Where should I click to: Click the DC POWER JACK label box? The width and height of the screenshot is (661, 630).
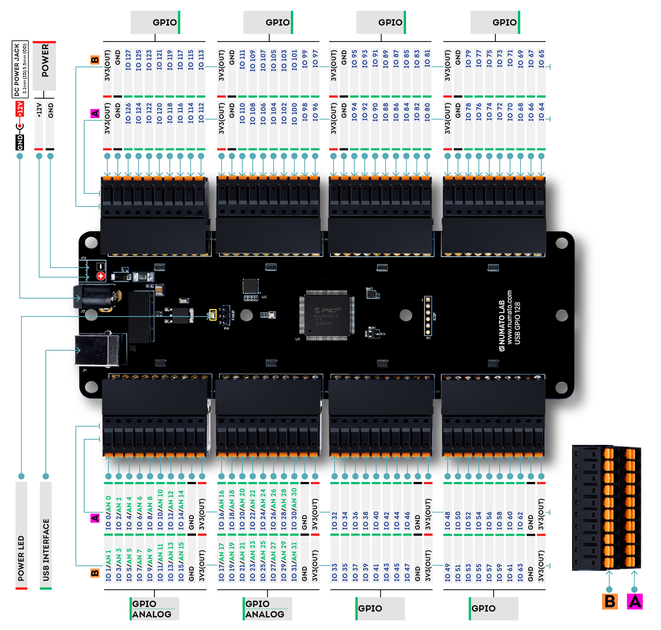pos(20,69)
